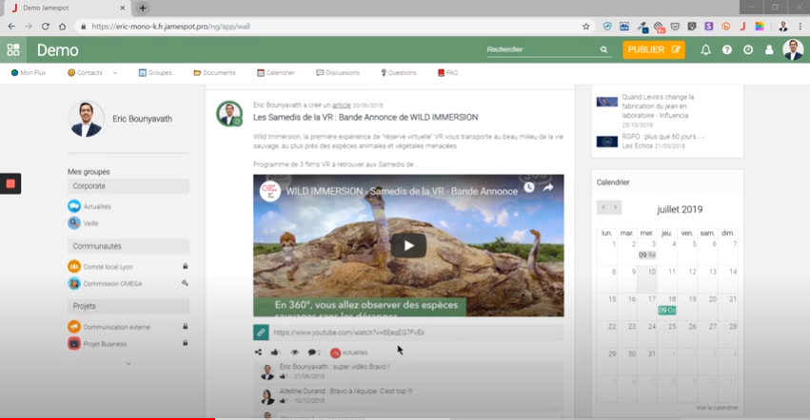Go to next month in calendar
This screenshot has width=810, height=420.
[615, 207]
